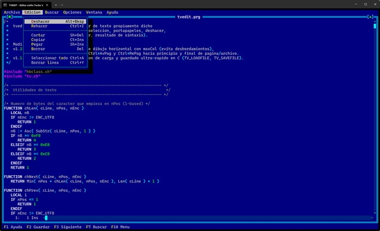Screen dimensions: 380x231
Task: Click the IF nB >= 0xF0 line
Action: pyautogui.click(x=26, y=136)
